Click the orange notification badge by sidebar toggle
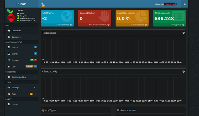199x116 pixels. tap(43, 6)
